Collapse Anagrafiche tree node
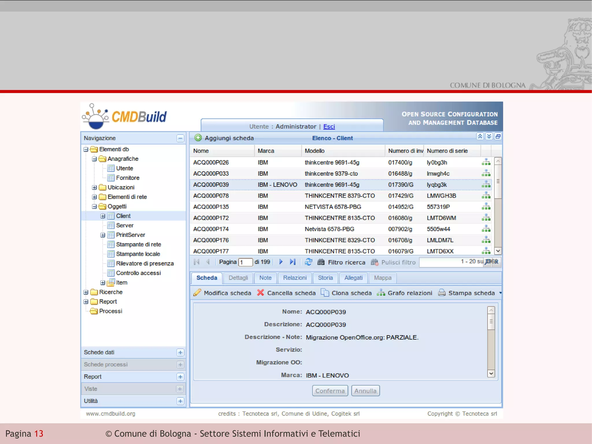 pyautogui.click(x=94, y=159)
